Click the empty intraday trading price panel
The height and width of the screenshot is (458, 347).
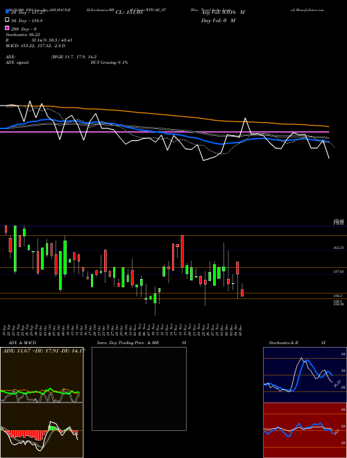[x=139, y=389]
